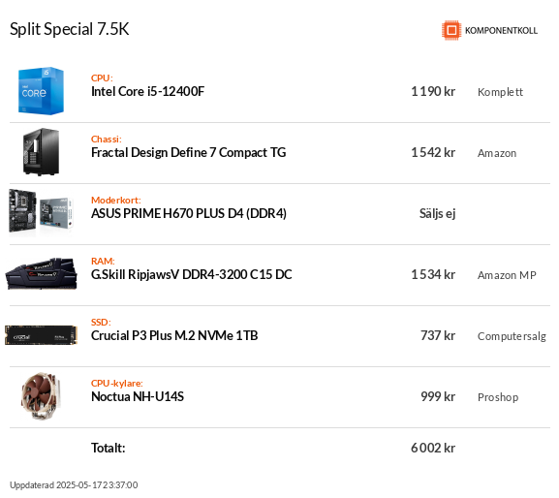Click the G.Skill RAM sticks image
The image size is (559, 498).
click(41, 274)
